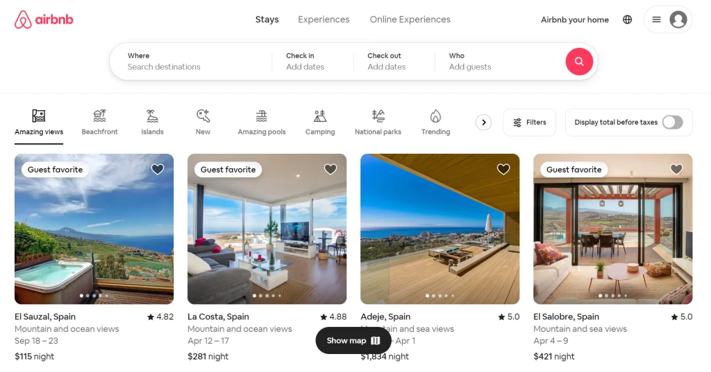
Task: Click the Airbnb your home link
Action: click(x=575, y=19)
